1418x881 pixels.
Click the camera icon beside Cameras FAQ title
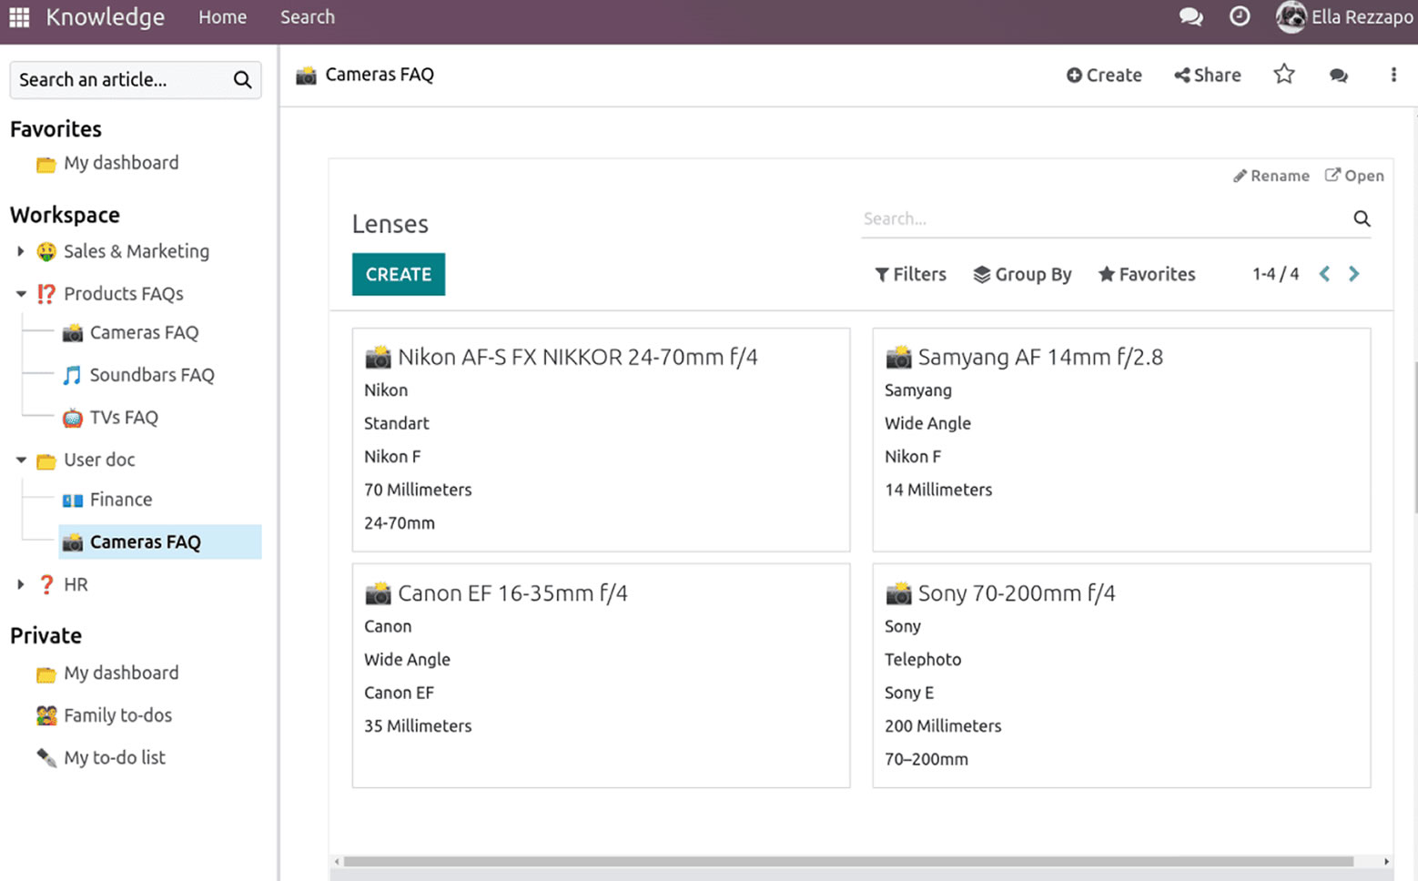pyautogui.click(x=306, y=76)
